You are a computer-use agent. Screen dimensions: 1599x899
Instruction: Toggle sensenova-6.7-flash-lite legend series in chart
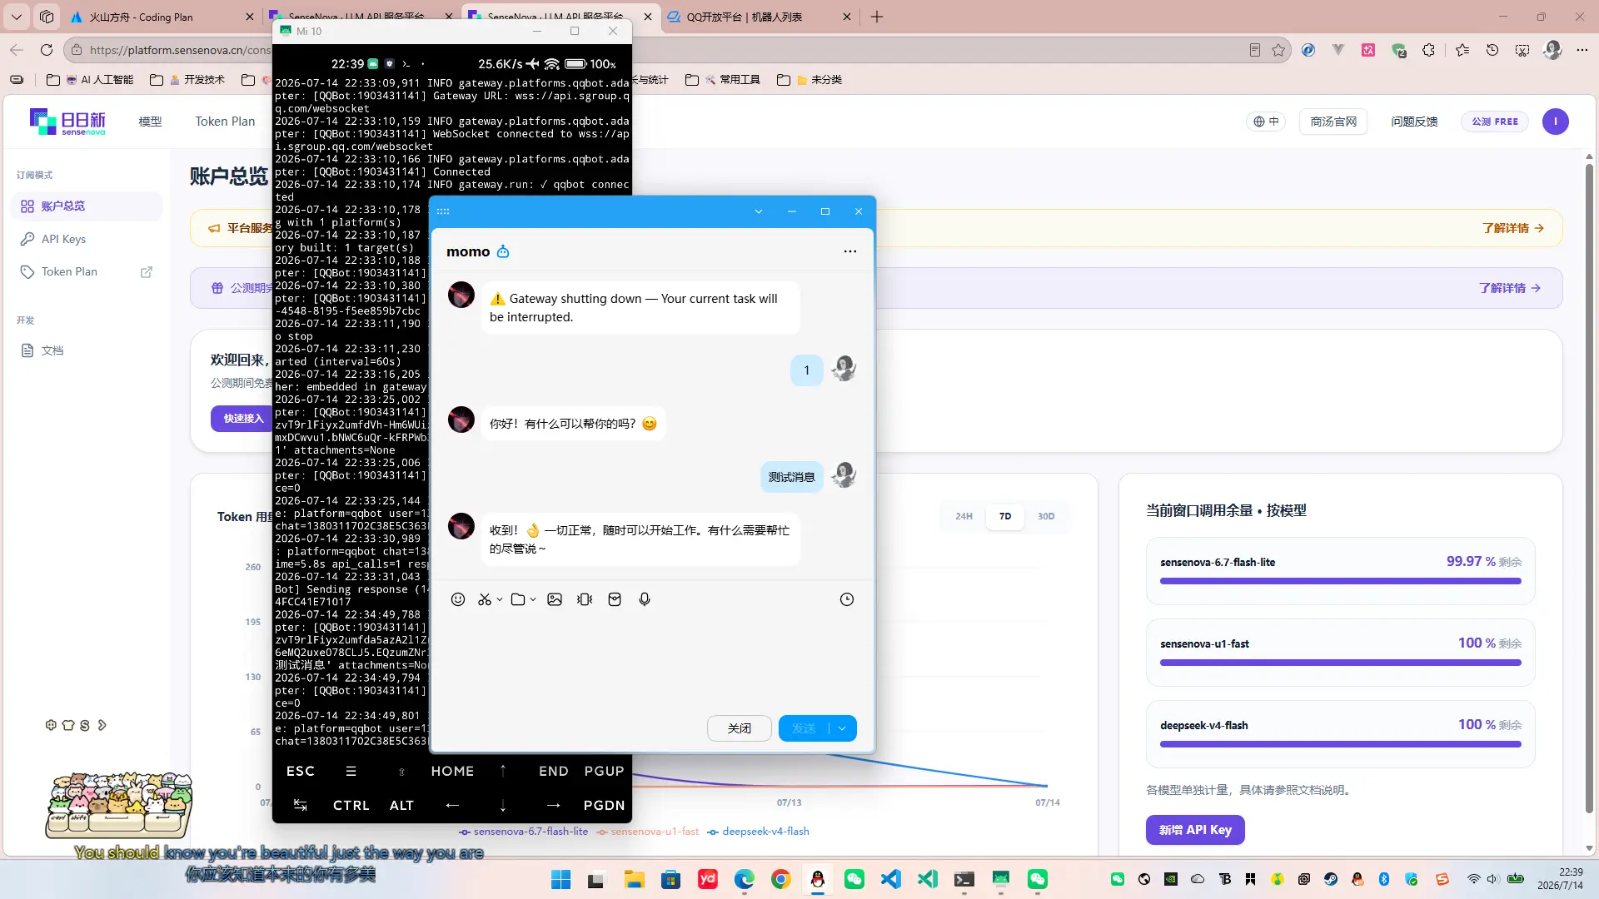523,832
